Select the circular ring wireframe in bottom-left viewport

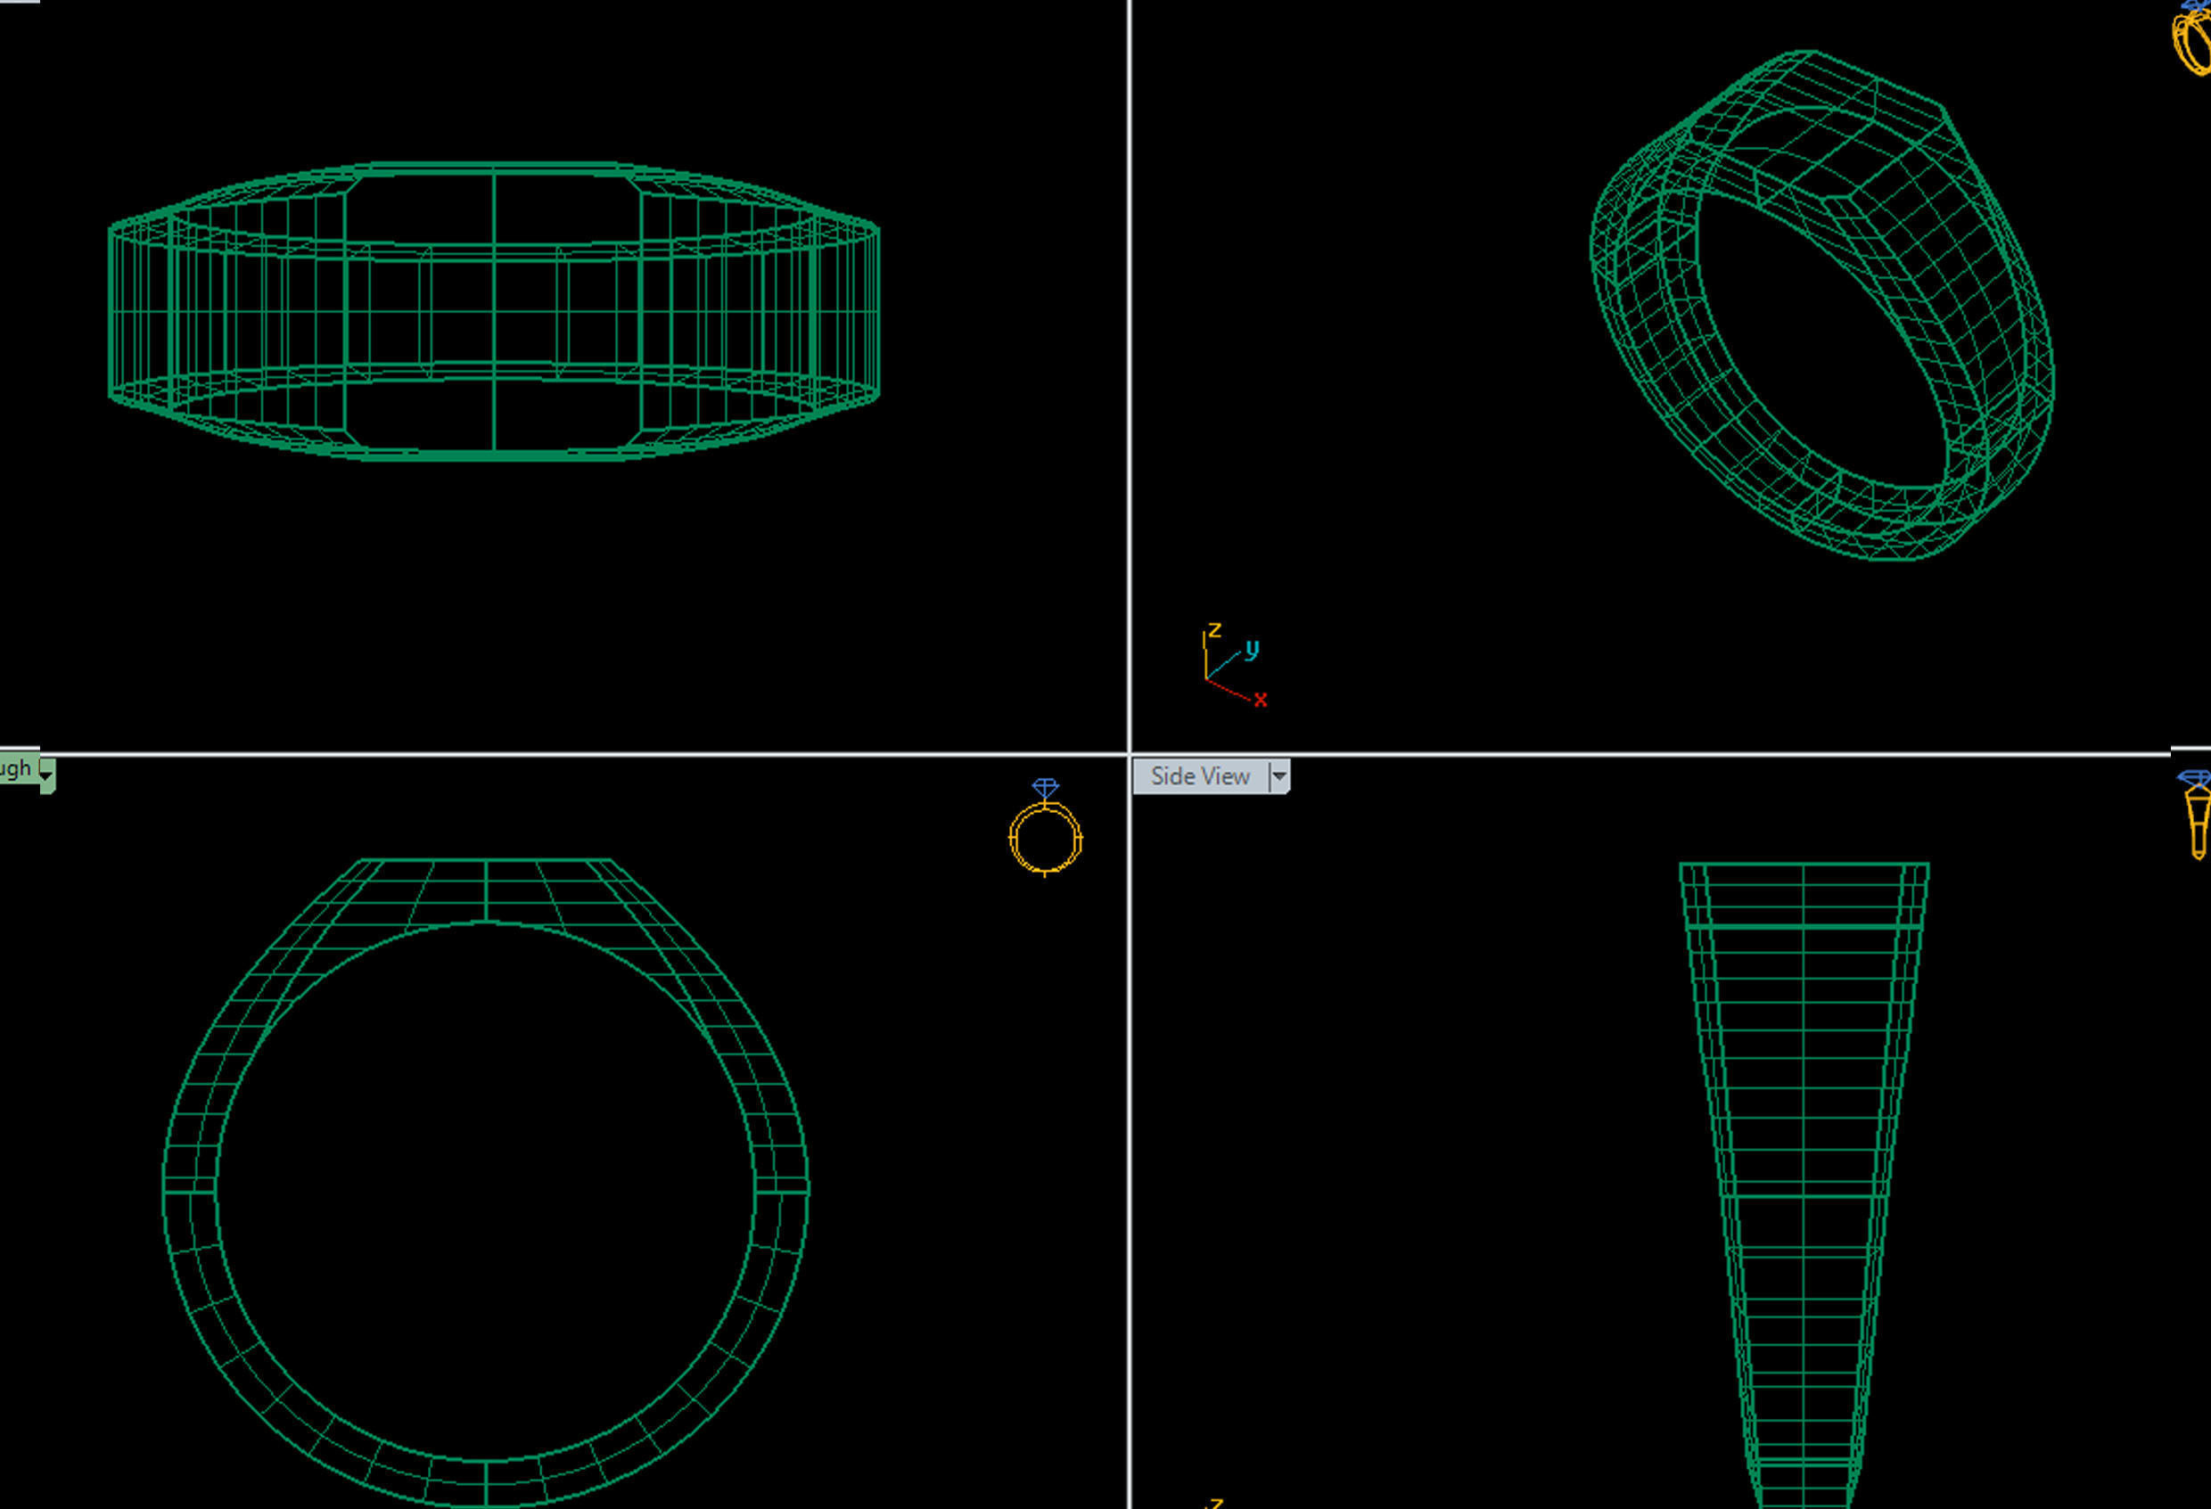(x=485, y=1182)
